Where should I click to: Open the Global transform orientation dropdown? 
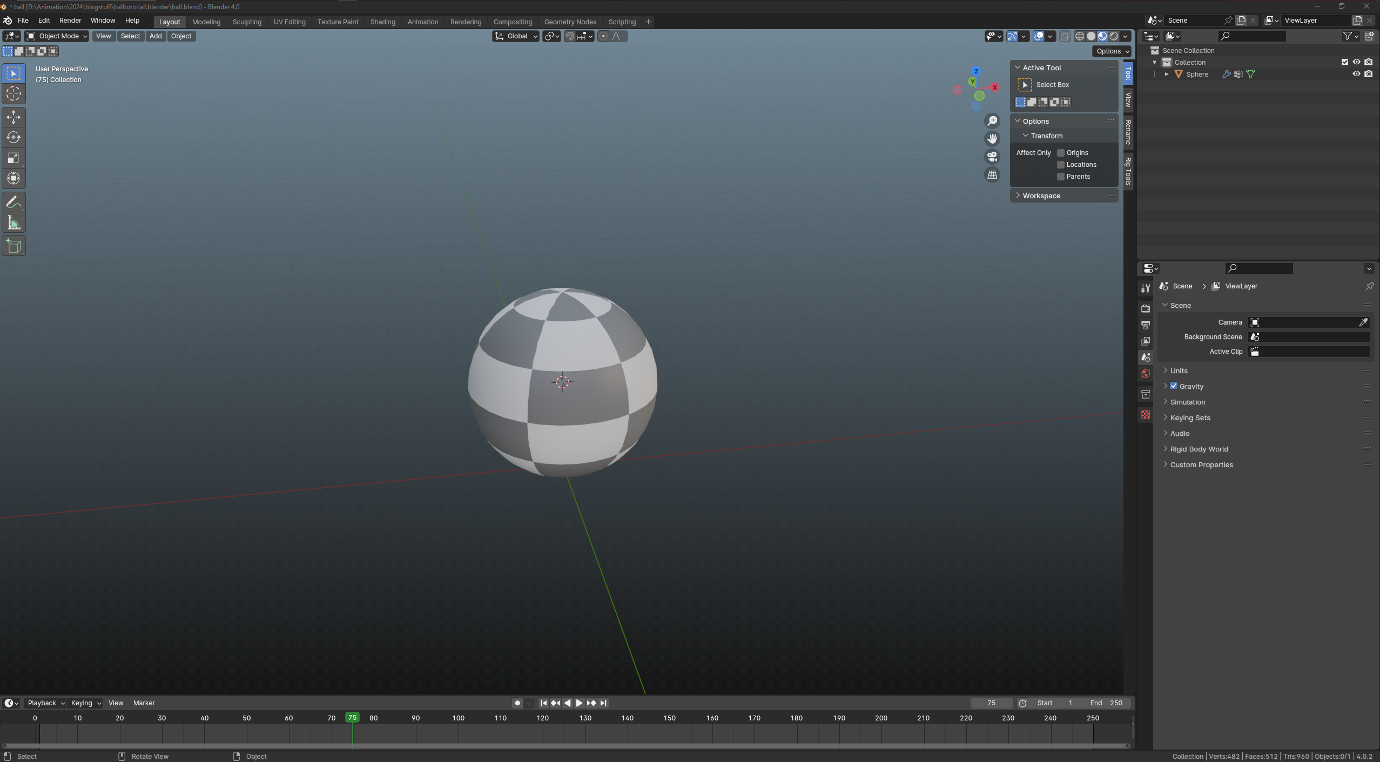(x=515, y=36)
